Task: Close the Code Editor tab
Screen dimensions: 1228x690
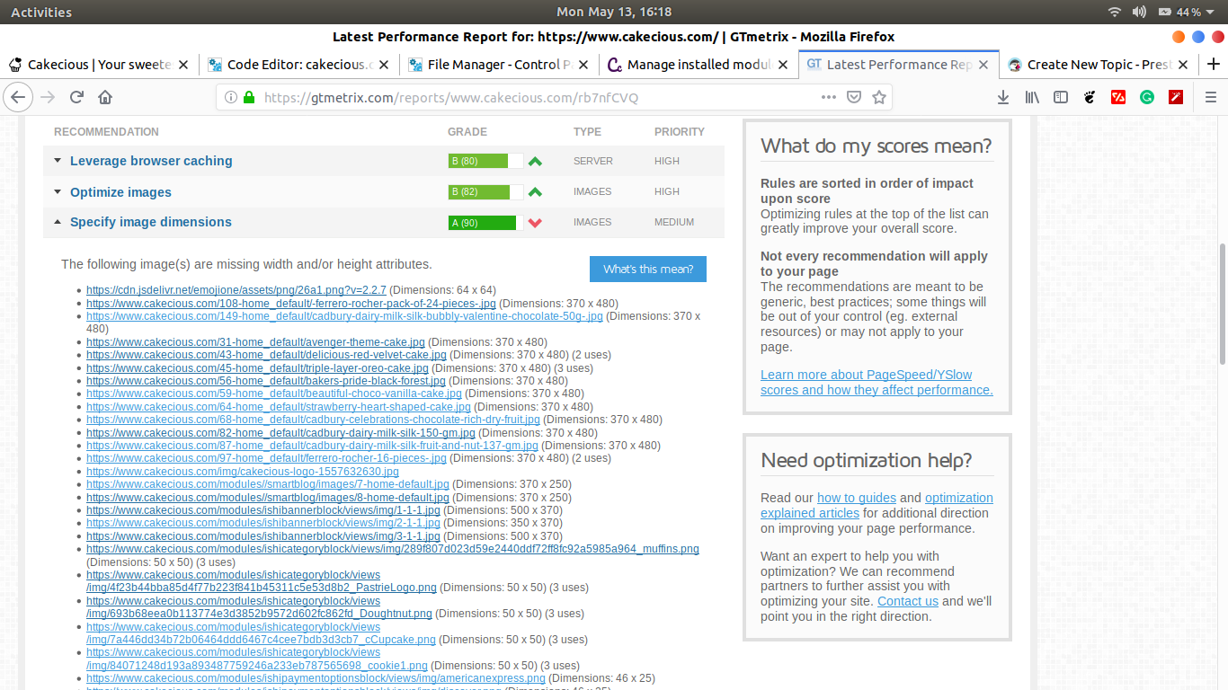Action: [383, 65]
